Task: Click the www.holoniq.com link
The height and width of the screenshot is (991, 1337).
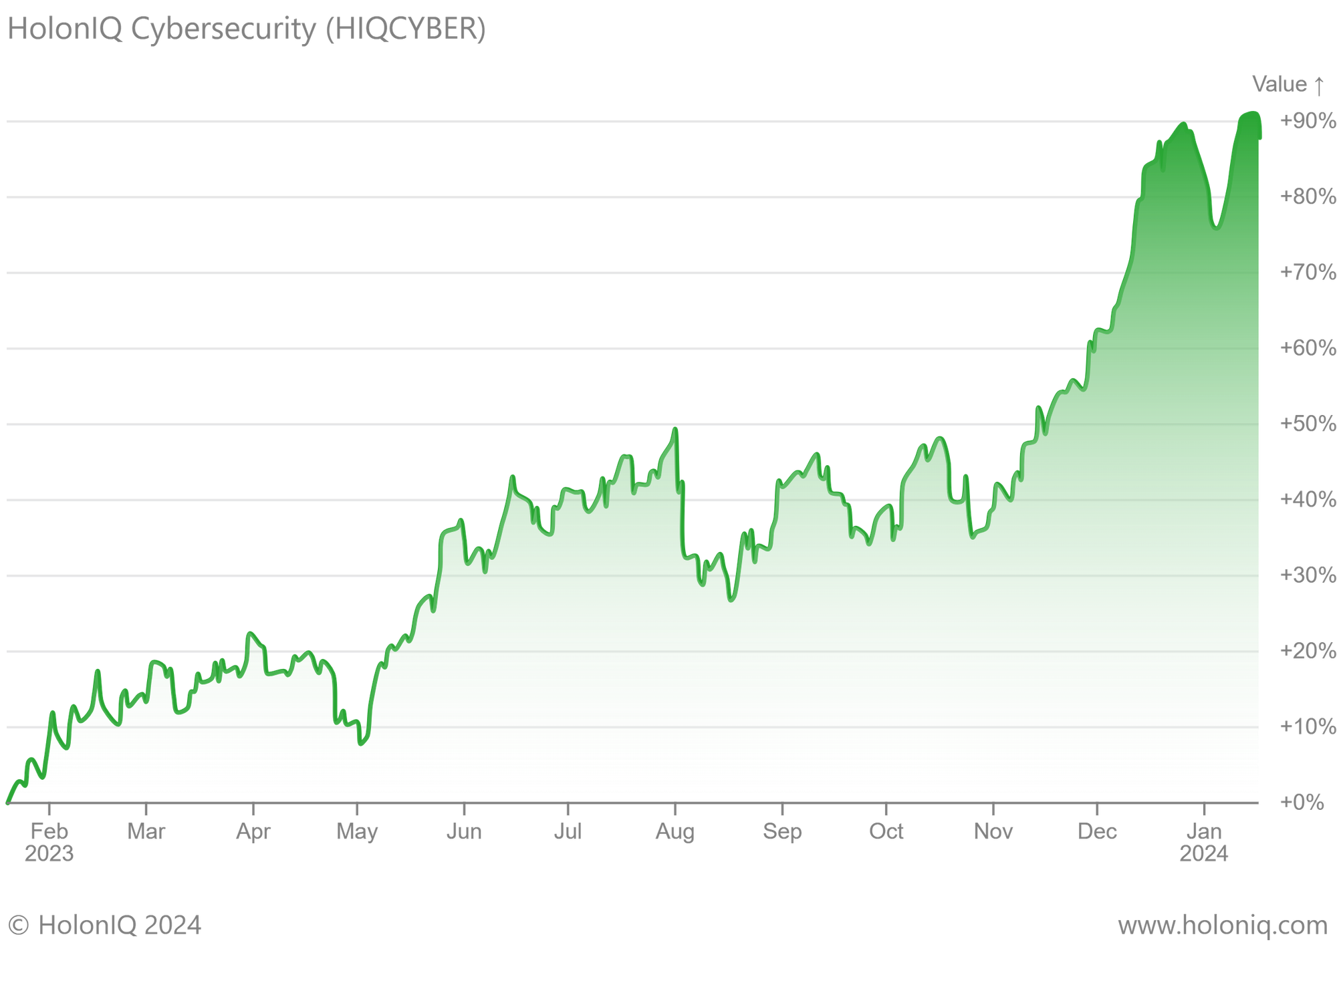Action: point(1222,926)
